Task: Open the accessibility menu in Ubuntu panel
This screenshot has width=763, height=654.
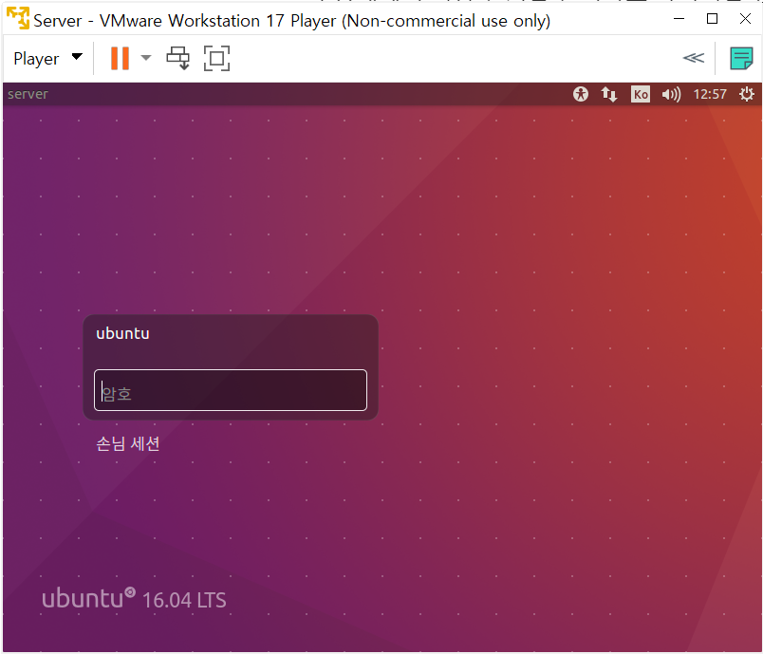Action: [x=580, y=94]
